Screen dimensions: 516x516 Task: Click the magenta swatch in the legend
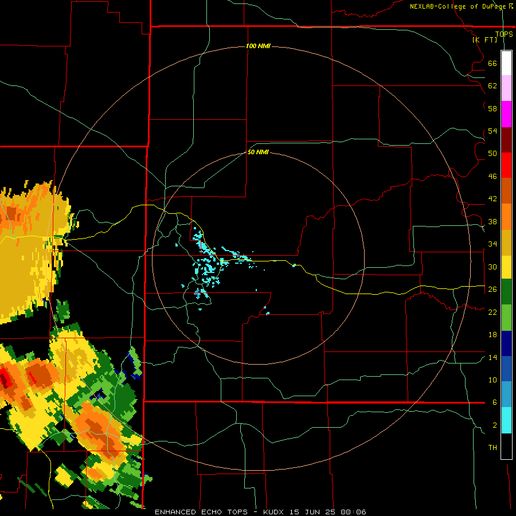tap(506, 114)
